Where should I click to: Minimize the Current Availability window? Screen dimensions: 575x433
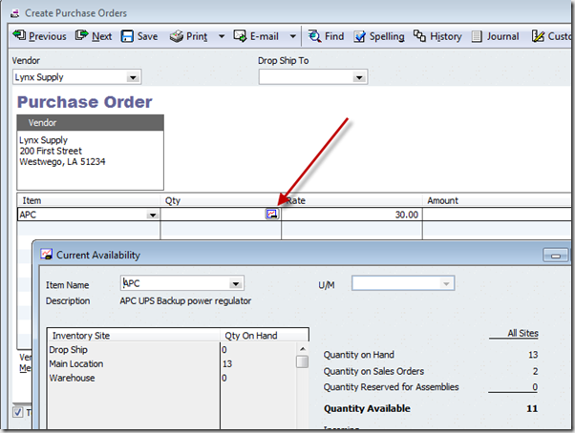(556, 255)
